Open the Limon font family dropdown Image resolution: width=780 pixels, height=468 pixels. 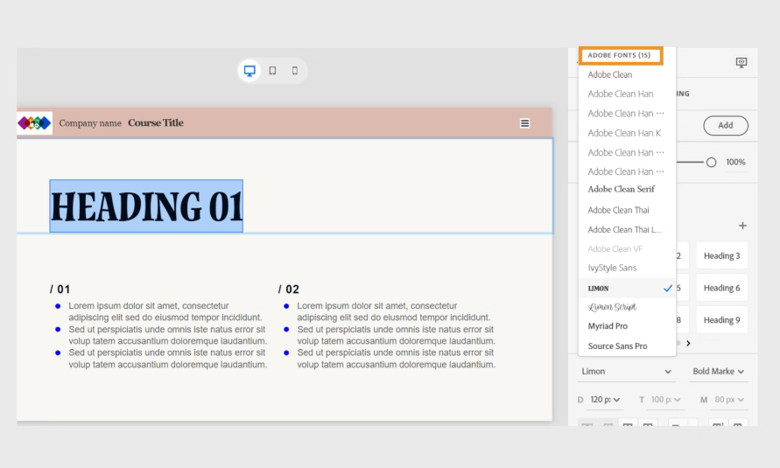pyautogui.click(x=626, y=372)
